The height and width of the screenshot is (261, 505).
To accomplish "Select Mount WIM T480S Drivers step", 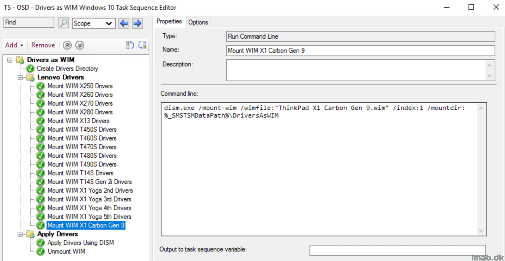I will tap(82, 156).
